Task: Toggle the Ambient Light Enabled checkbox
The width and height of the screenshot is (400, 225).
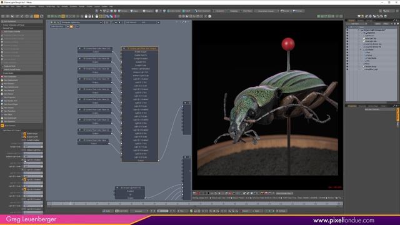Action: (x=25, y=150)
